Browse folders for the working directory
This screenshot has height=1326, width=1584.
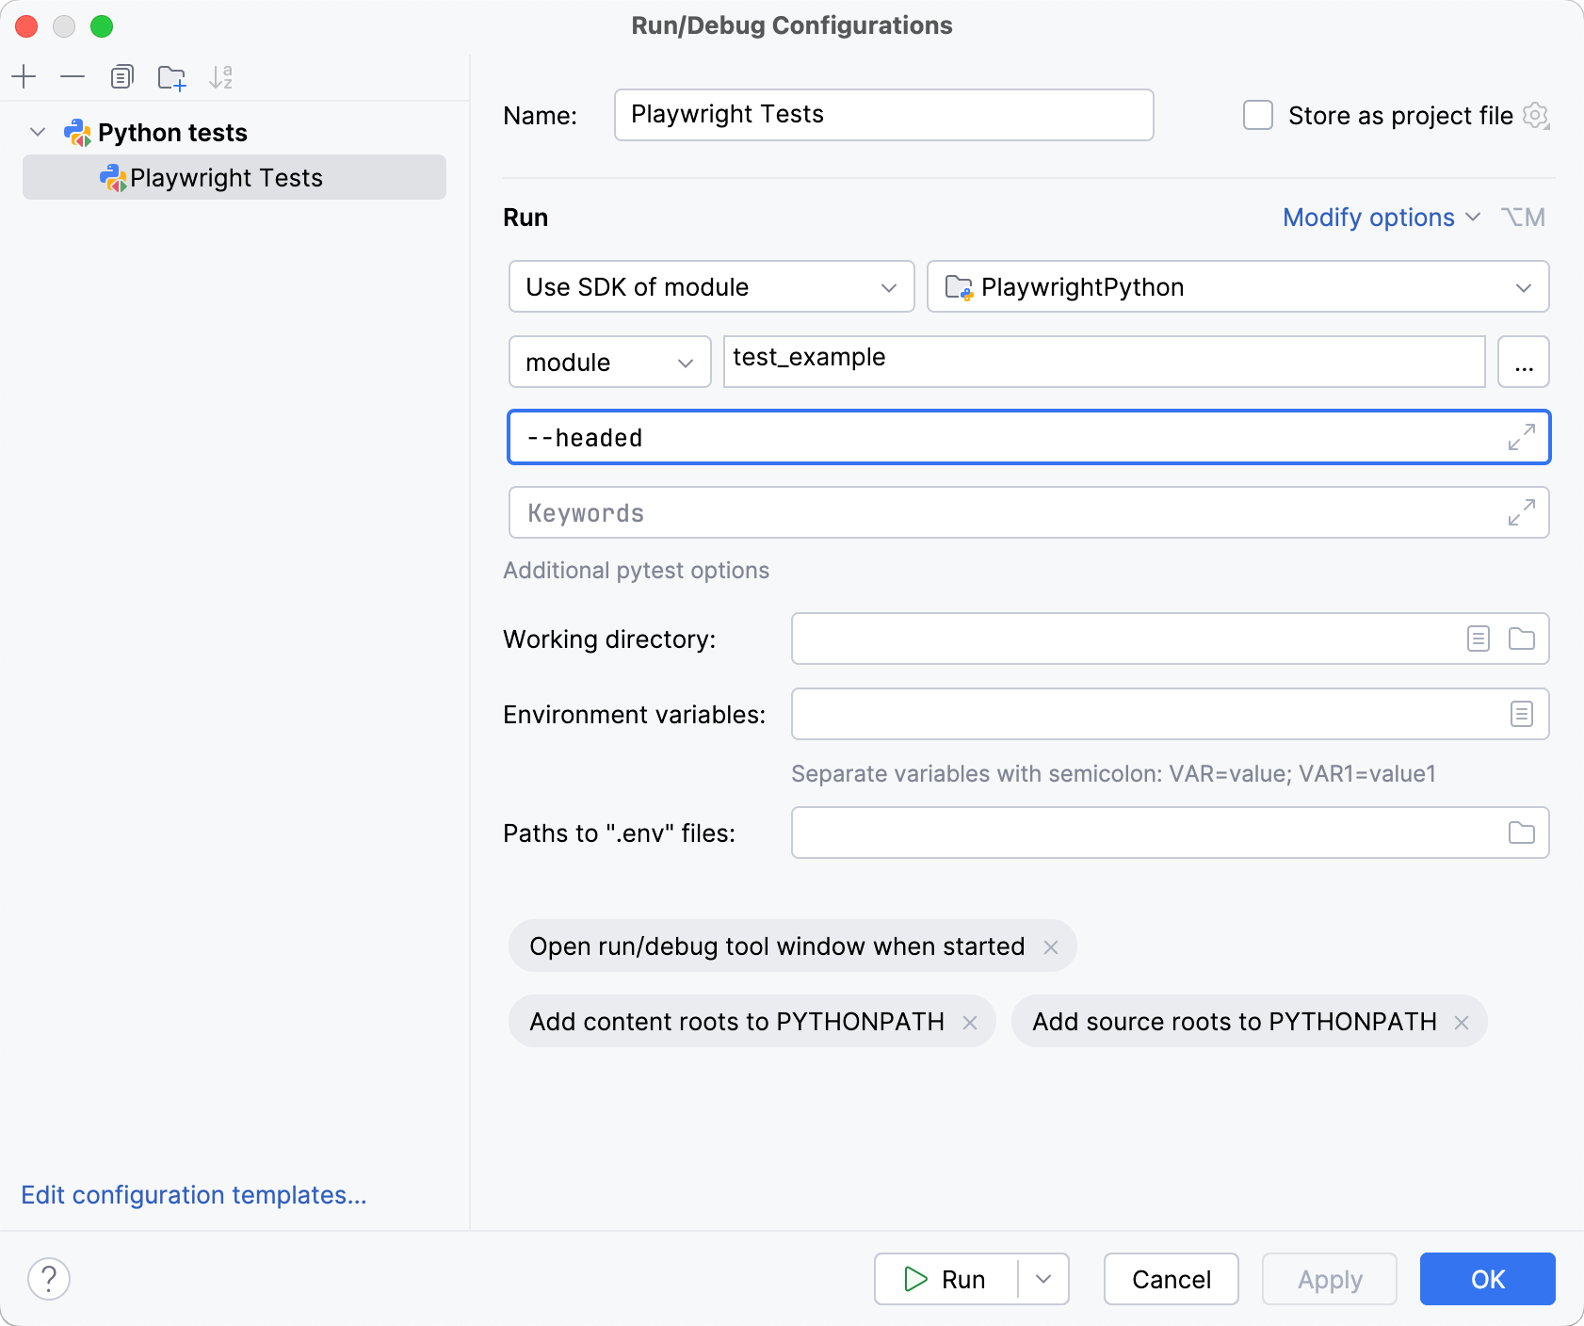(1520, 639)
